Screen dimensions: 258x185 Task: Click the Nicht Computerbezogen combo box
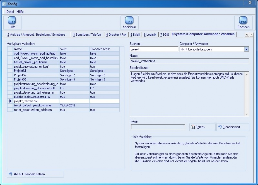coord(214,49)
